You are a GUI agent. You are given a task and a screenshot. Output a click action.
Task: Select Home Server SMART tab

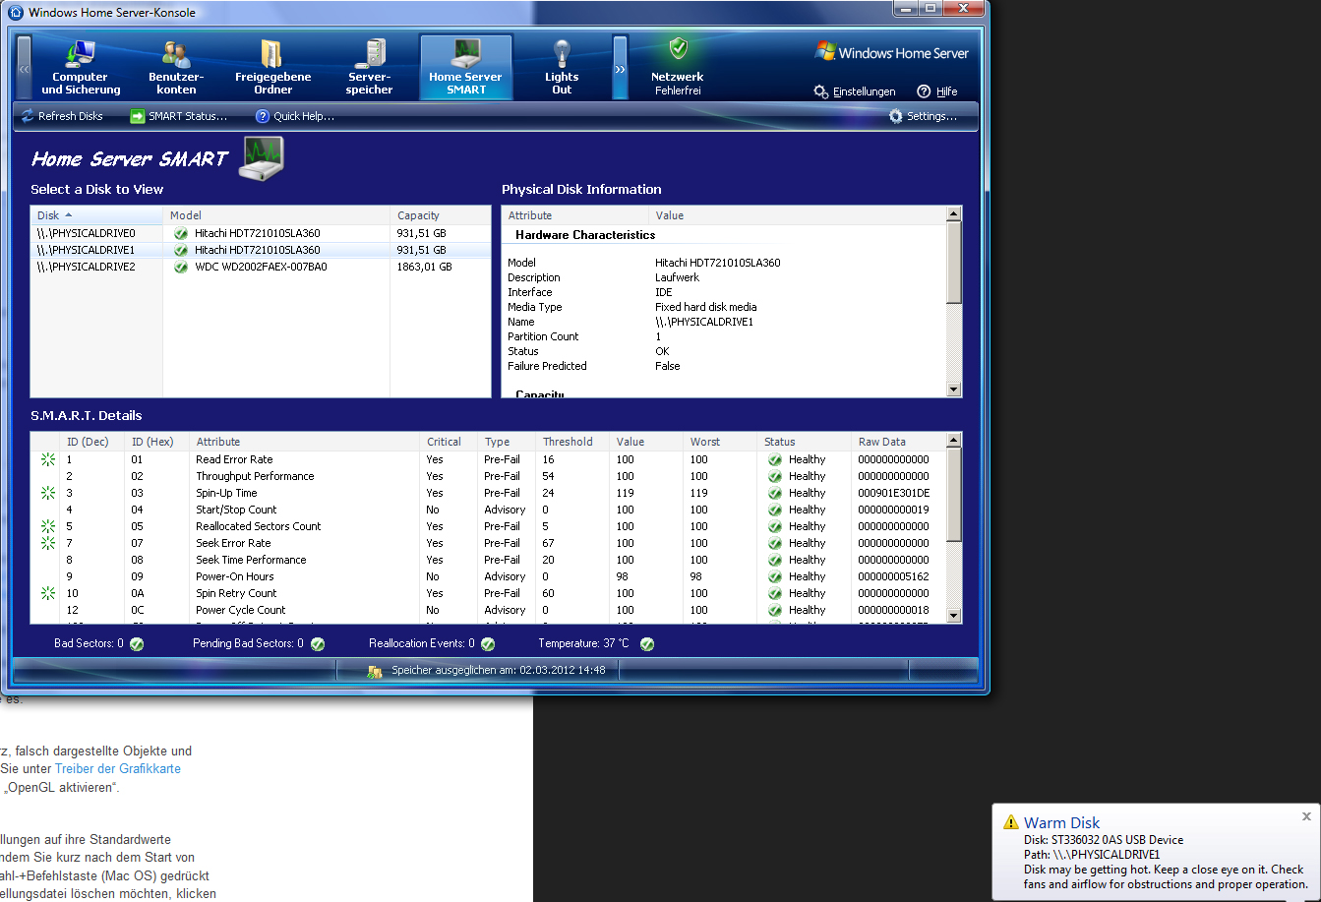coord(465,67)
